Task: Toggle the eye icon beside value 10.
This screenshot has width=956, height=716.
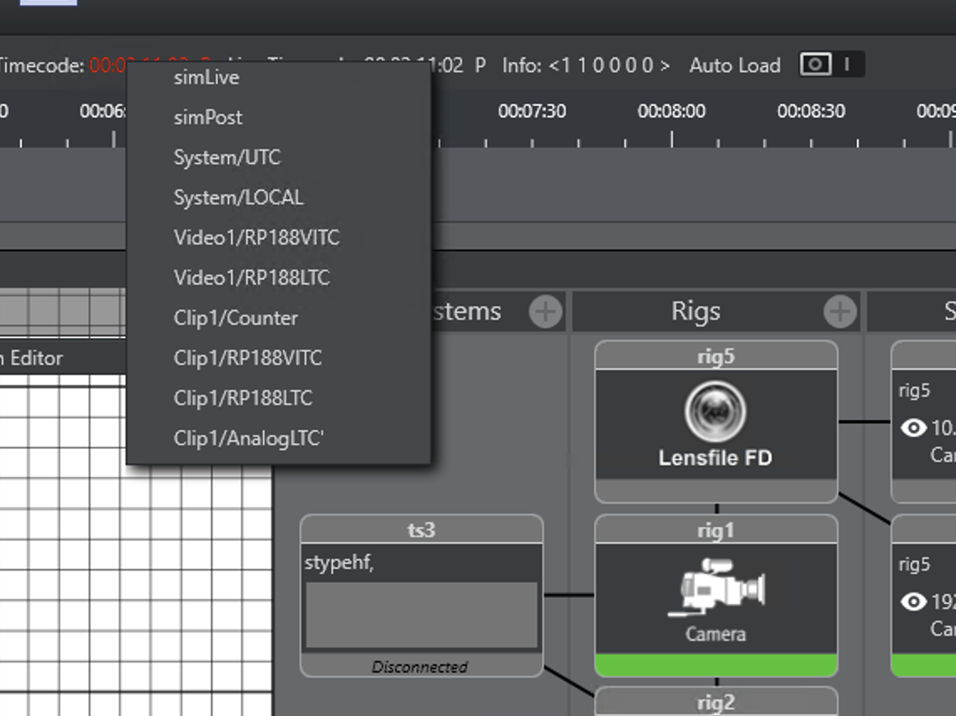Action: (x=913, y=428)
